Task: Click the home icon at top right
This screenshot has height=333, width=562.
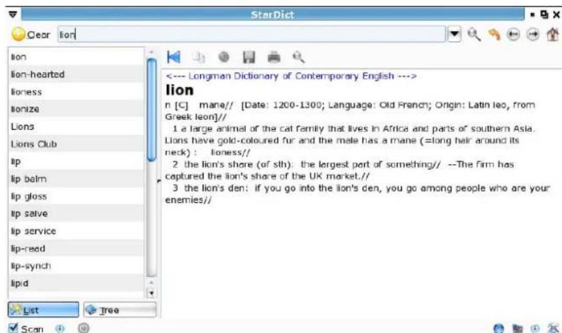Action: (x=552, y=34)
